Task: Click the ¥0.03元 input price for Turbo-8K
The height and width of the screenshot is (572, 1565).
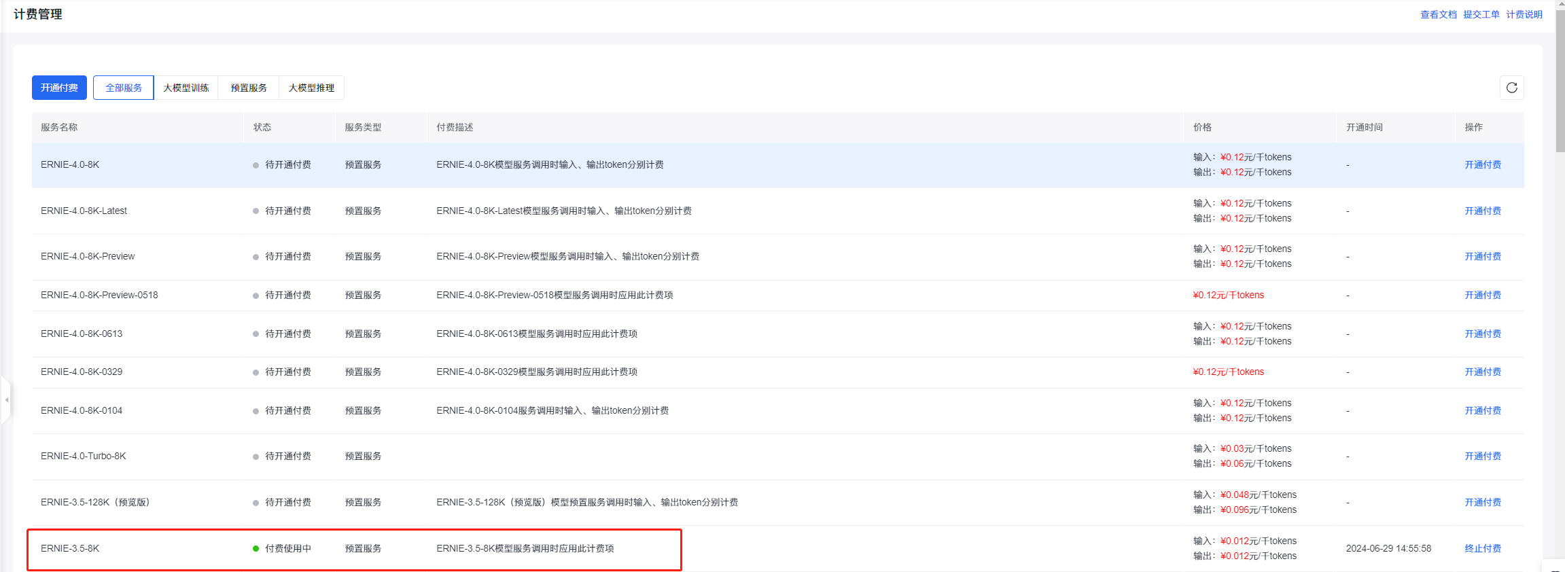Action: pos(1236,449)
